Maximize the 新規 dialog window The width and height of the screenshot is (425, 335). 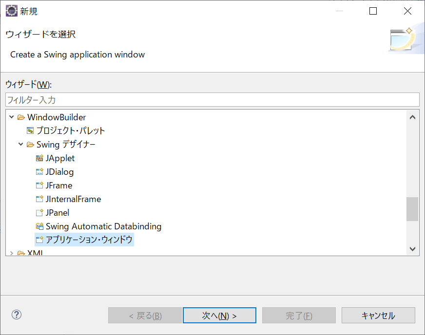tap(373, 11)
